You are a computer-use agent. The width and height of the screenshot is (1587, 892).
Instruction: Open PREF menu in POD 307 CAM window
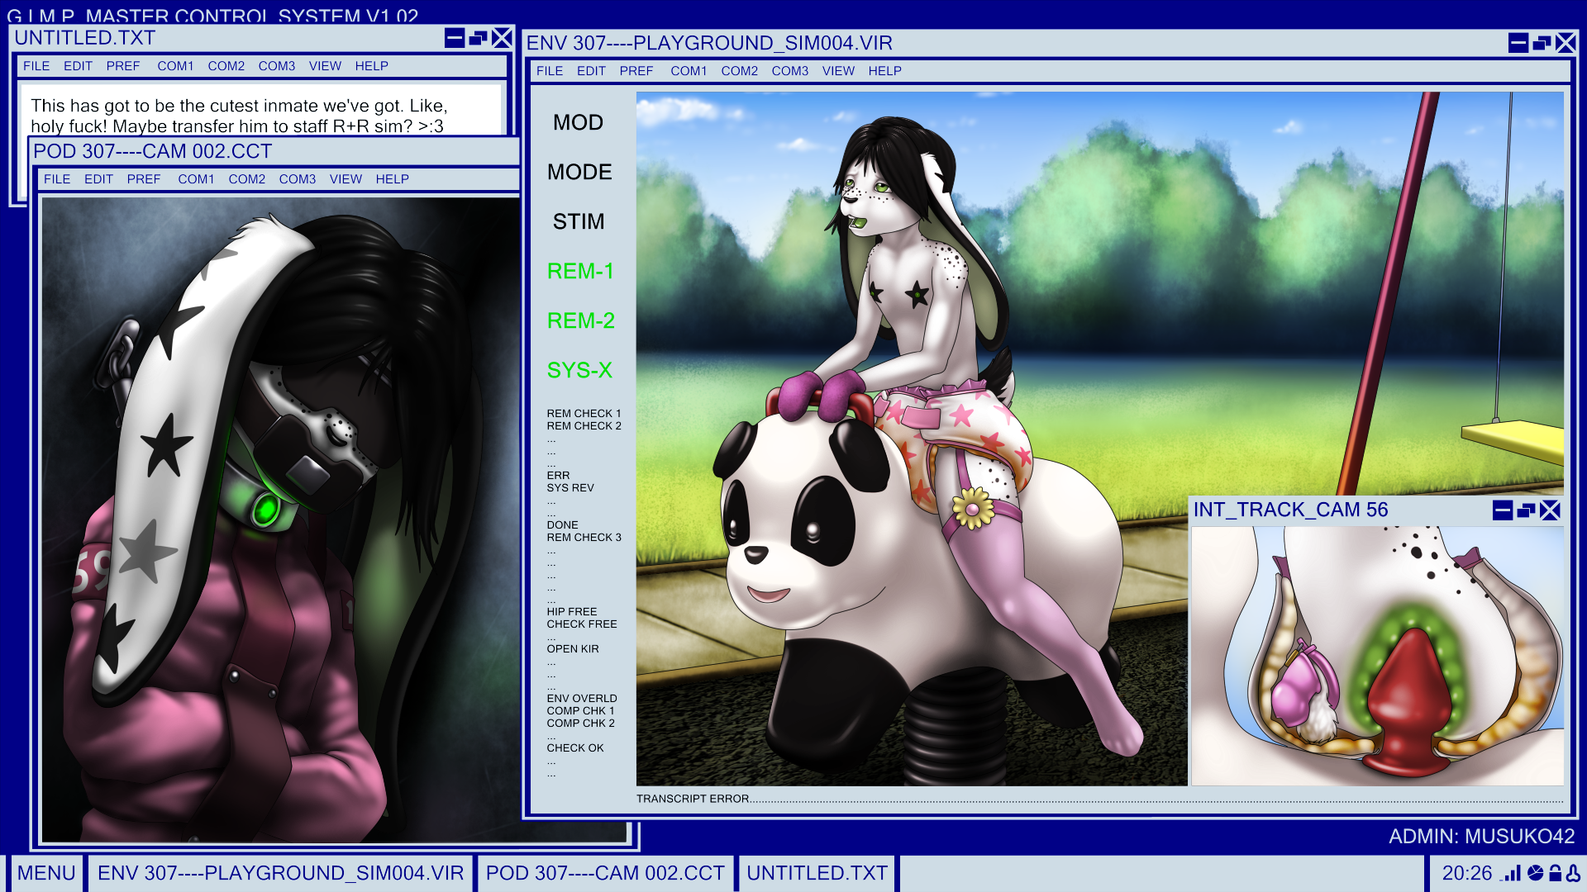[144, 179]
